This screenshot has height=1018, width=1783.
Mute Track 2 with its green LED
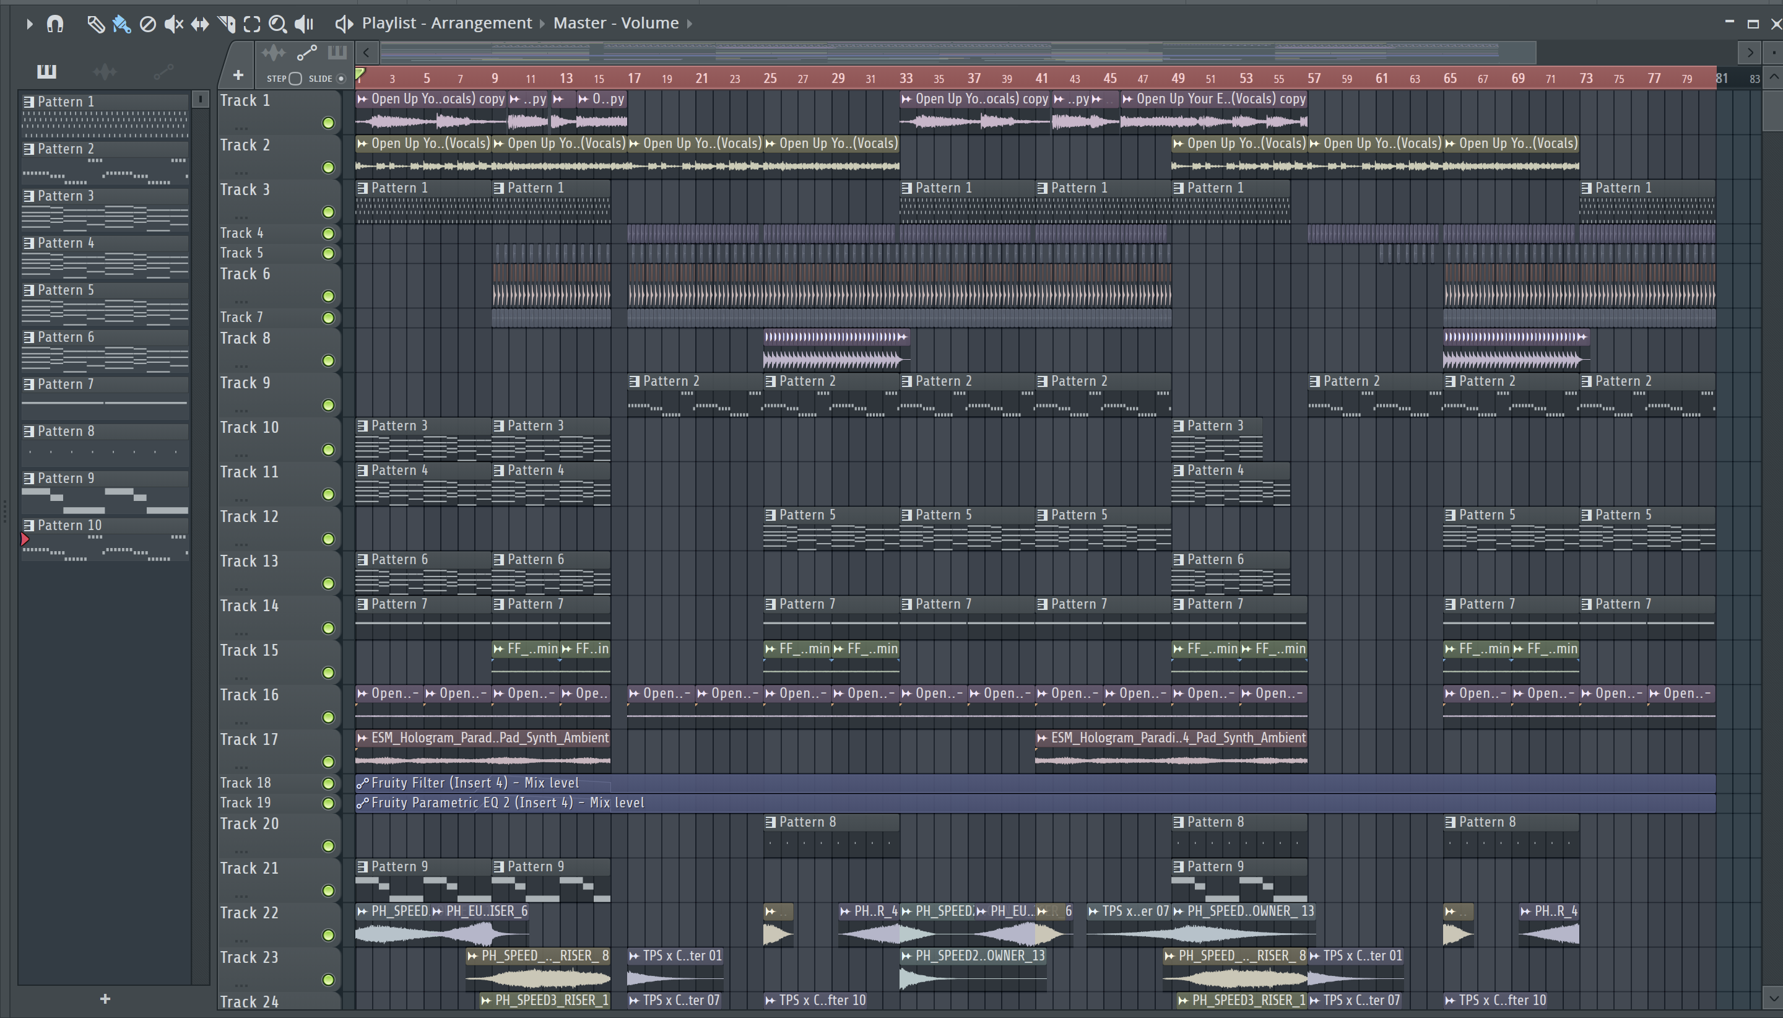[x=328, y=168]
